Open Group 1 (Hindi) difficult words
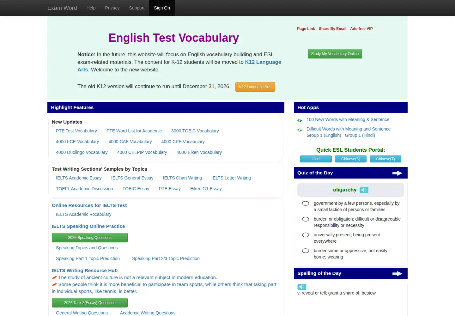Screen dimensions: 455x316 tap(360, 135)
